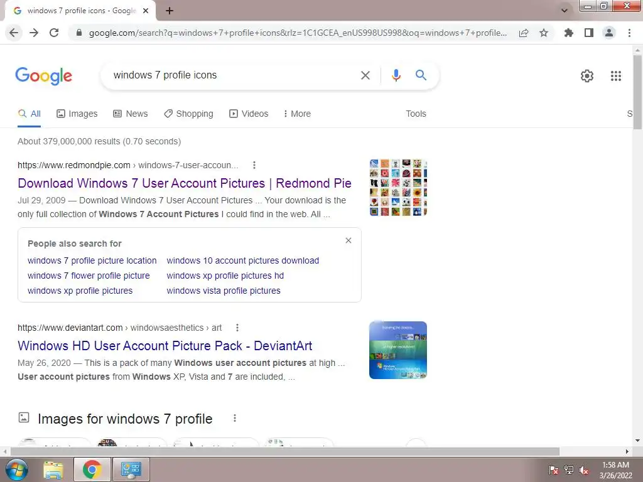Open the Control Panel taskbar icon
The width and height of the screenshot is (643, 482).
pos(131,469)
